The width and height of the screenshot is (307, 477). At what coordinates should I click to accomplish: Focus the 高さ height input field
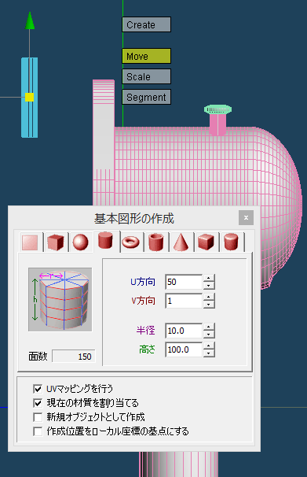(184, 349)
